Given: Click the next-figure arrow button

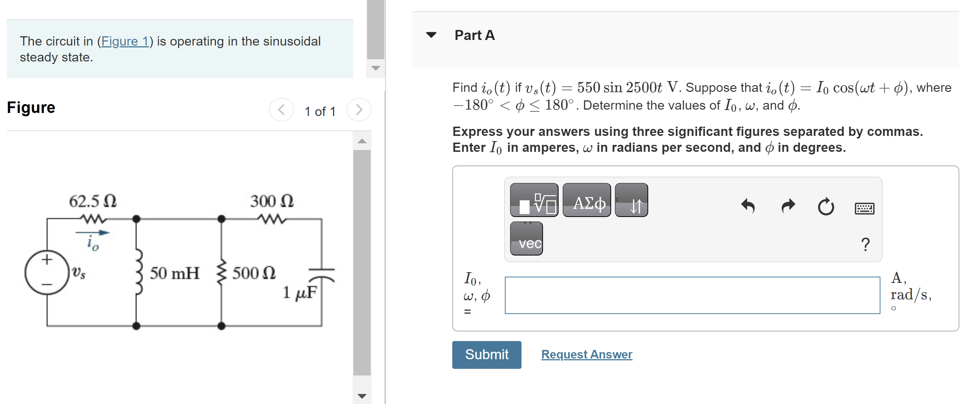Looking at the screenshot, I should 359,110.
